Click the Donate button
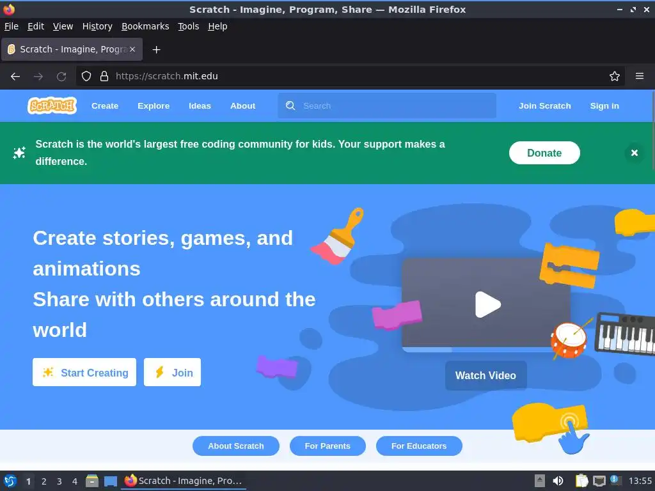 [544, 153]
